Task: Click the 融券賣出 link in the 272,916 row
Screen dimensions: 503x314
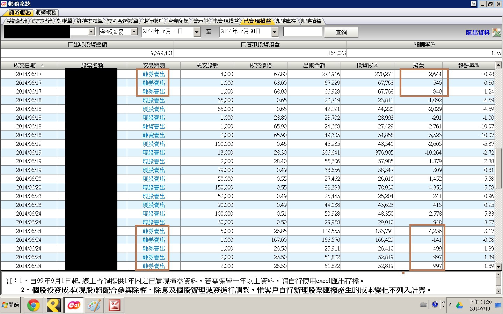Action: (x=154, y=74)
